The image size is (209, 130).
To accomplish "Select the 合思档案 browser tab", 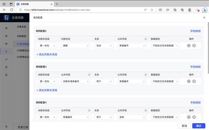I will click(34, 4).
